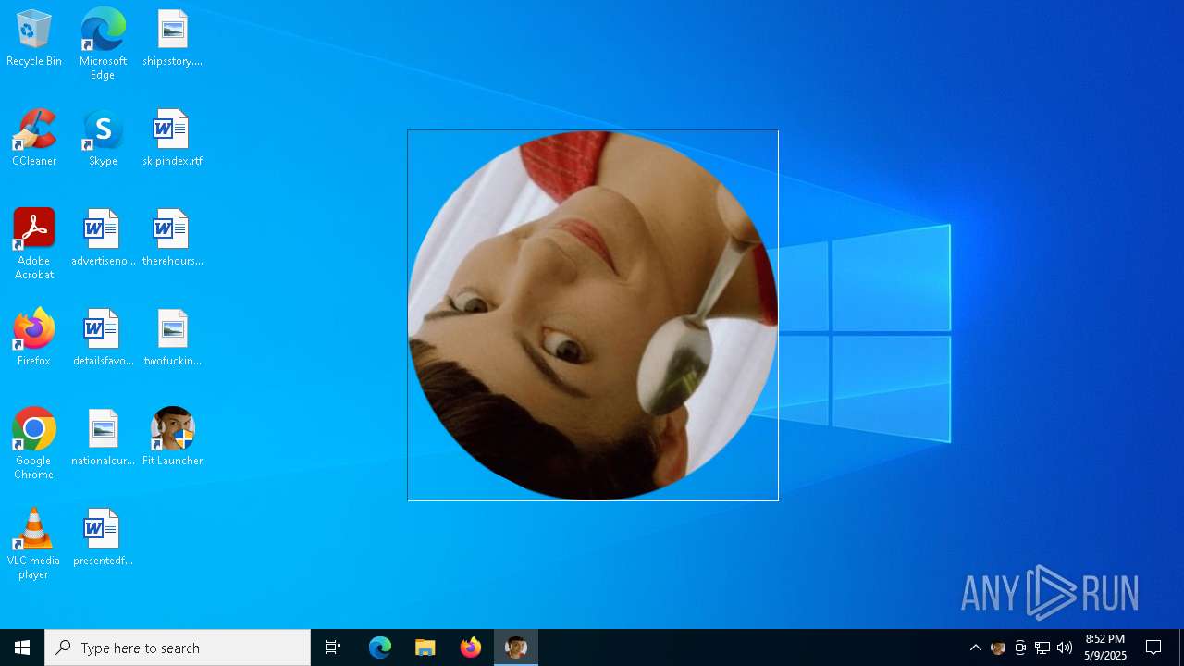Image resolution: width=1184 pixels, height=666 pixels.
Task: Click the Meet Now tray icon
Action: pos(1020,647)
